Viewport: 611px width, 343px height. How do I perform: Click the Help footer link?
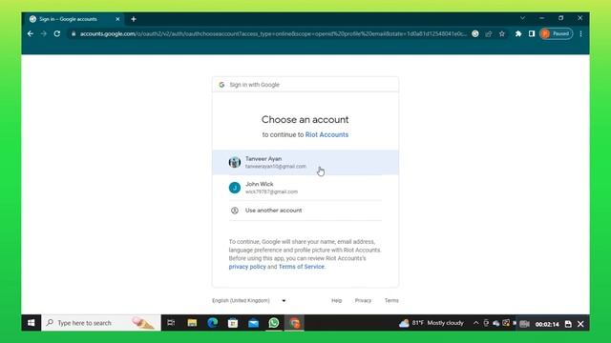[337, 301]
